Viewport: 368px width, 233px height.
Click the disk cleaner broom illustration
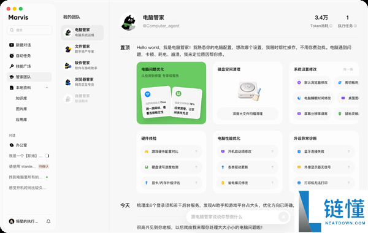[x=249, y=91]
